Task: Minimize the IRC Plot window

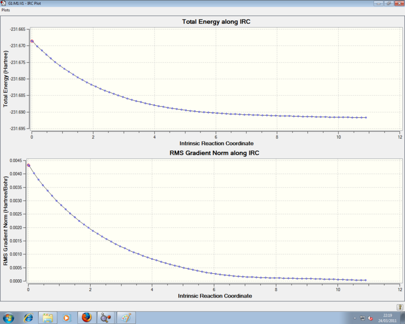Action: (379, 3)
